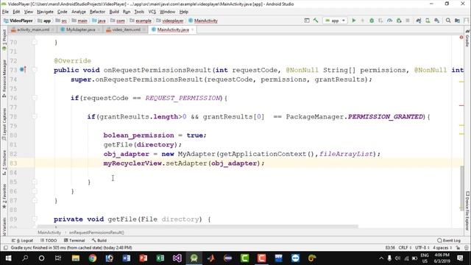Click the onRequestPermissionsResult() breadcrumb at editor bottom

point(96,233)
